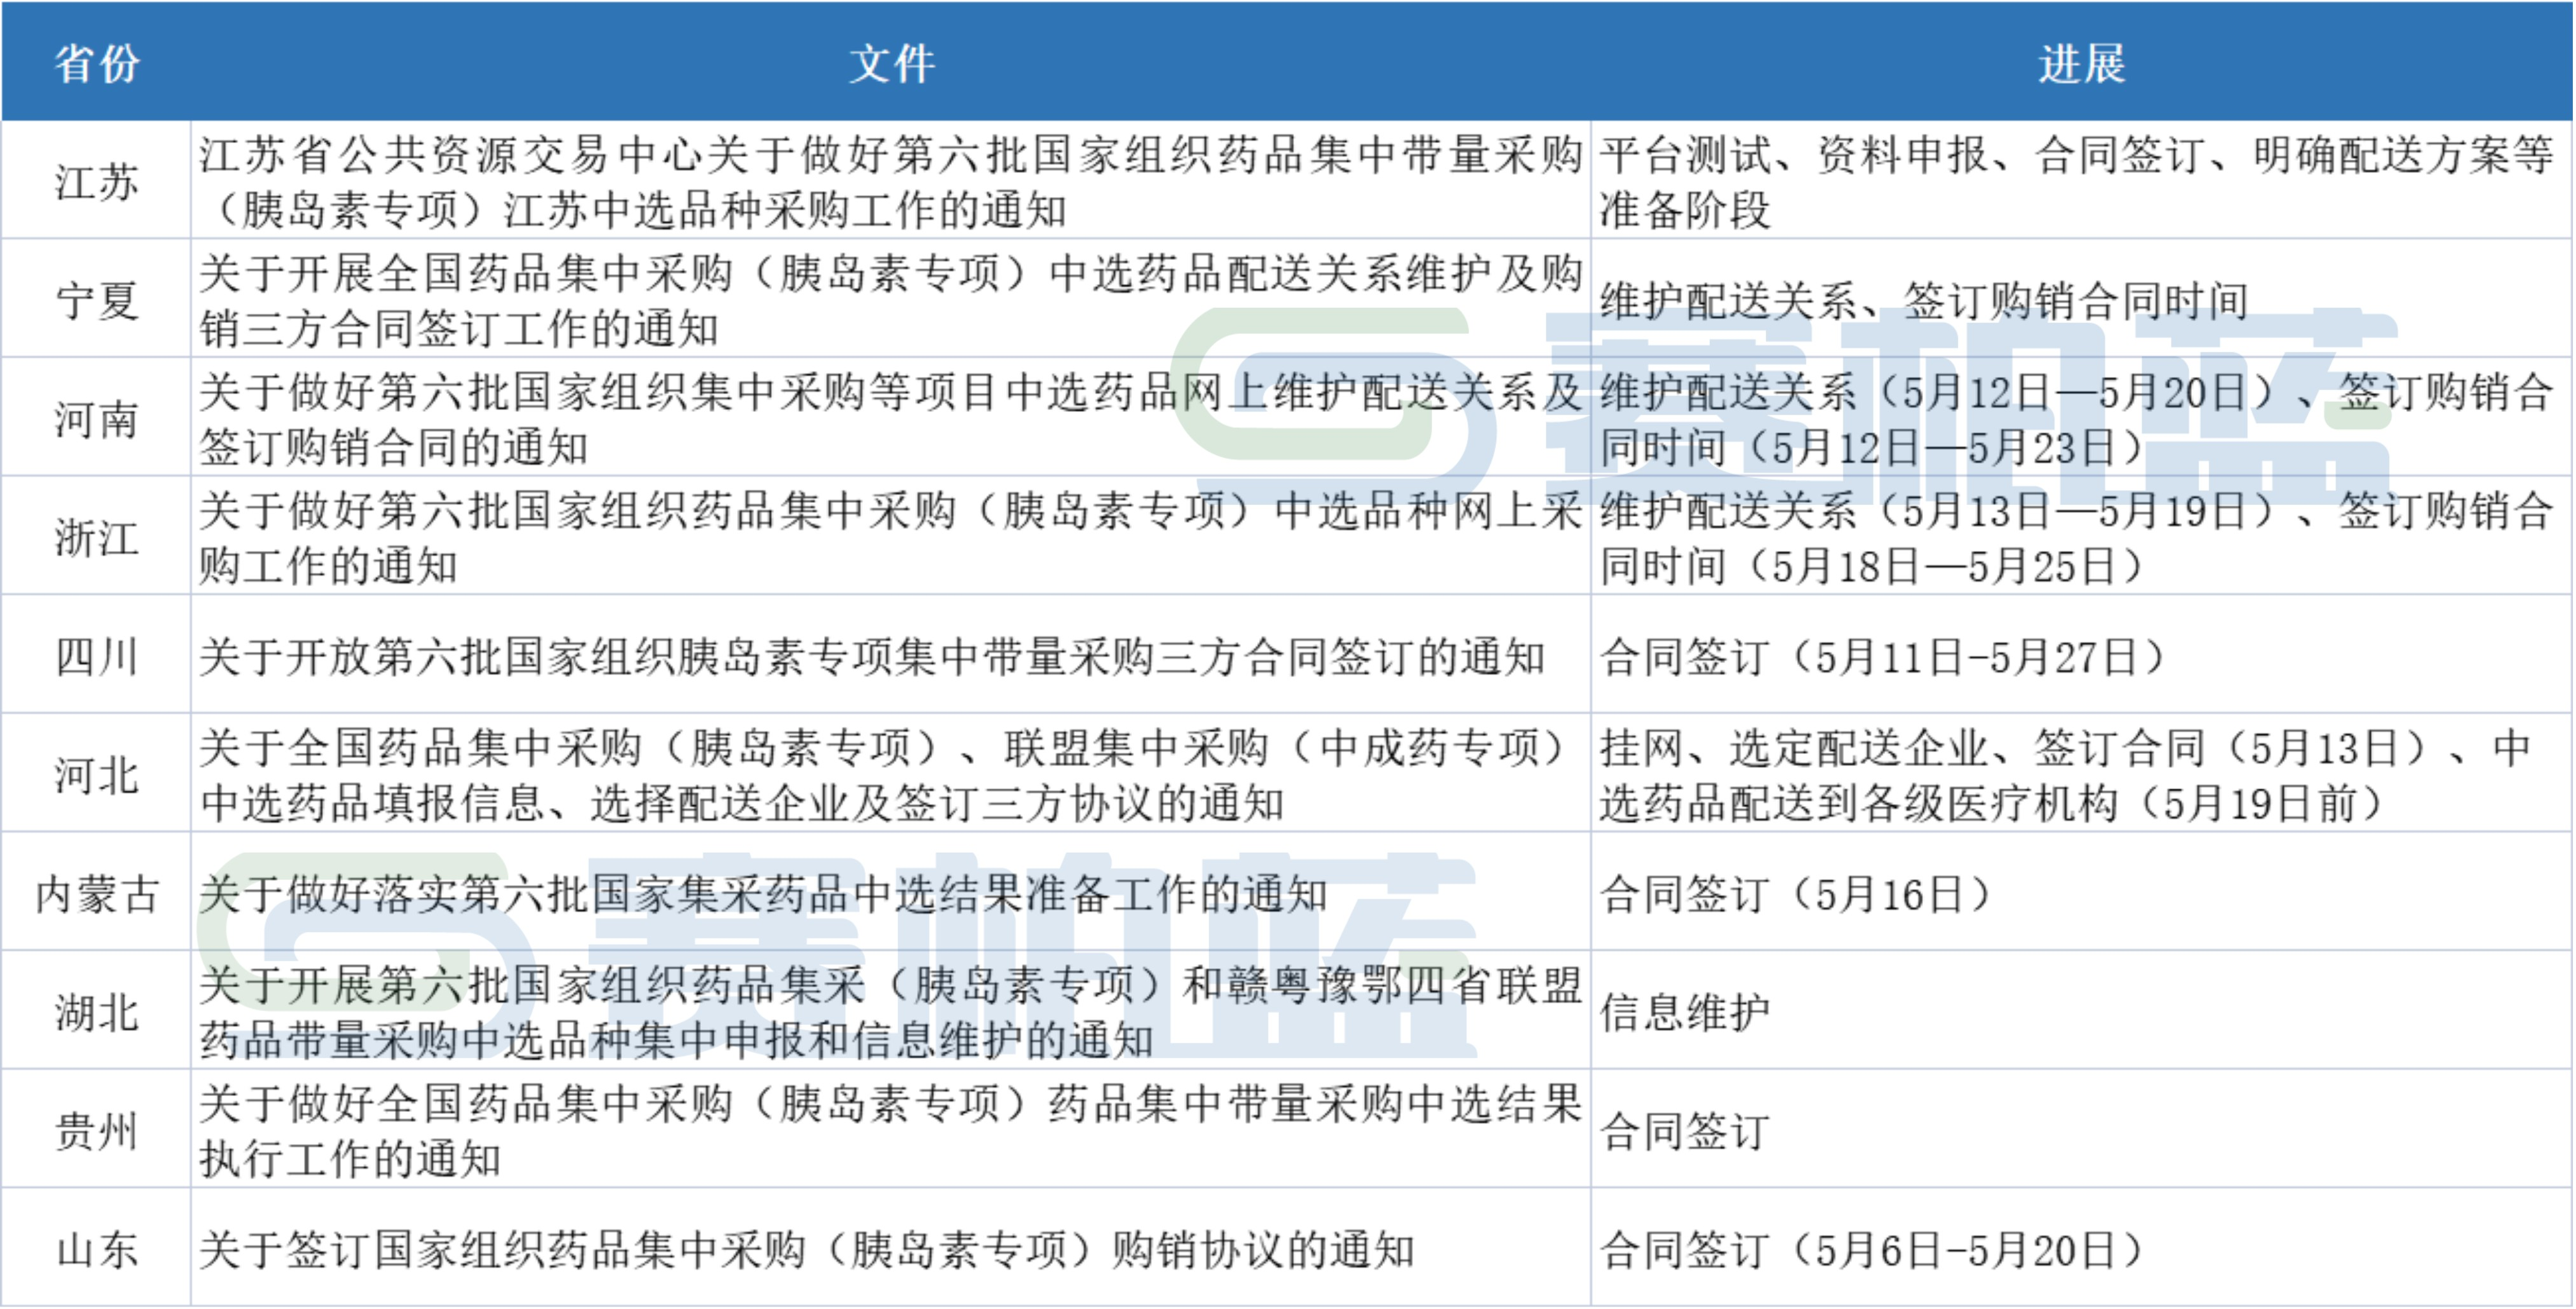
Task: Click the 文件 column header
Action: pos(891,62)
